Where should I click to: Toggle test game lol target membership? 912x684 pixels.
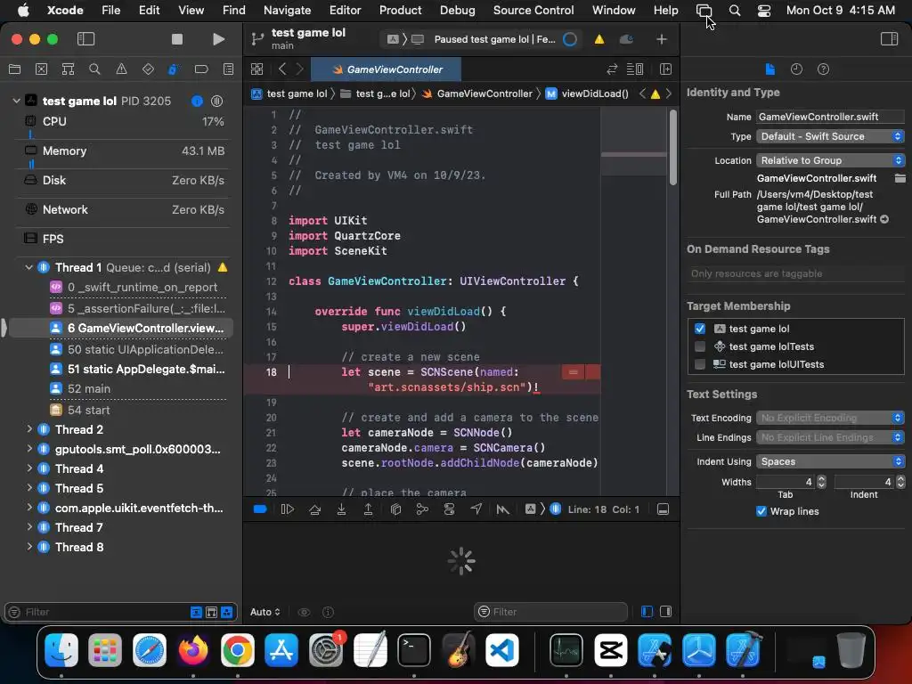(700, 329)
